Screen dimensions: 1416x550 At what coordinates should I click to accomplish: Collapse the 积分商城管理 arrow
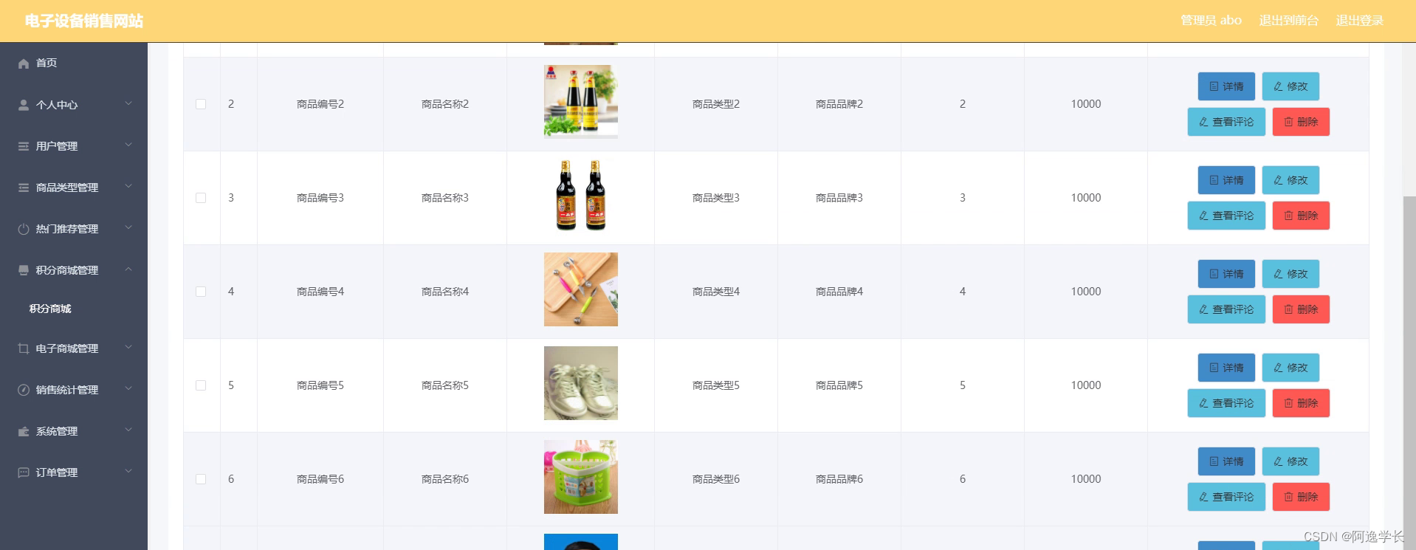(128, 269)
